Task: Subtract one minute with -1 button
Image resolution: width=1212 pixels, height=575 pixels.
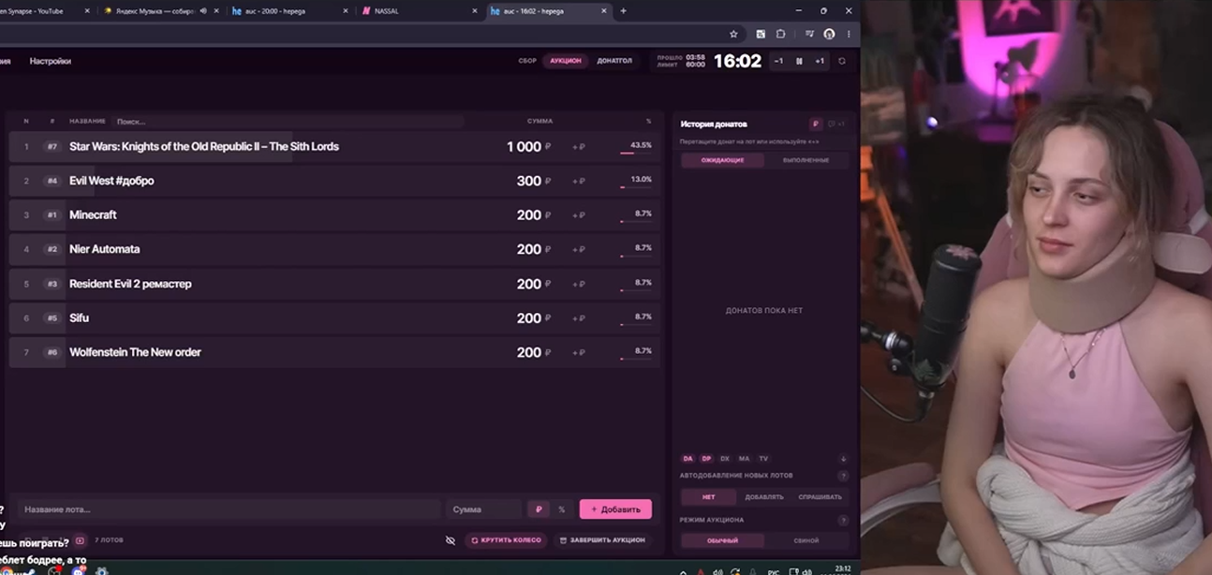Action: pyautogui.click(x=778, y=61)
